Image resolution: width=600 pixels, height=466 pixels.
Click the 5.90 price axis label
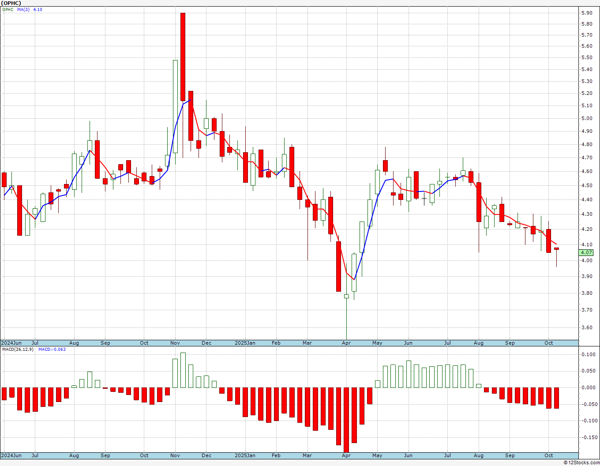tap(587, 13)
